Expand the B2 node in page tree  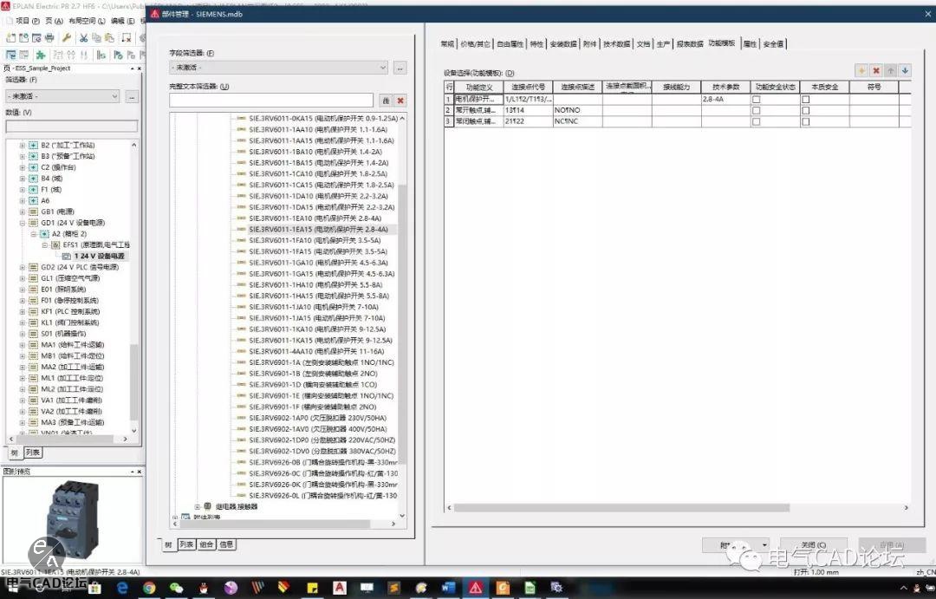[x=22, y=145]
